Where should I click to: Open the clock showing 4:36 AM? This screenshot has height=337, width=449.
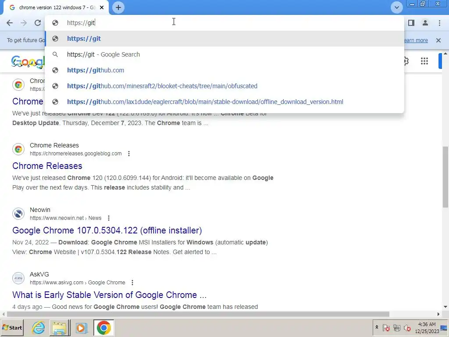tap(427, 327)
